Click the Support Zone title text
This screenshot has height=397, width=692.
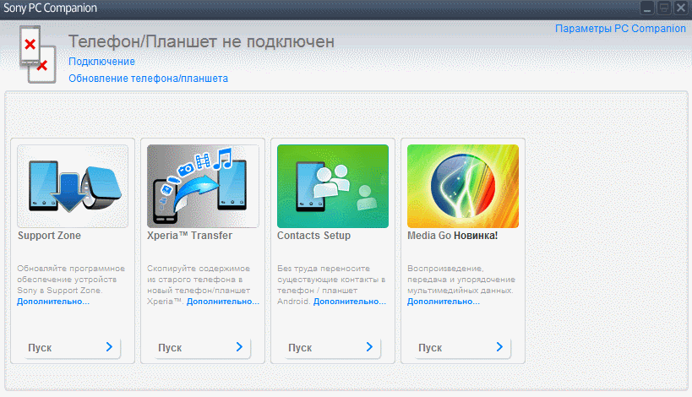(x=49, y=236)
